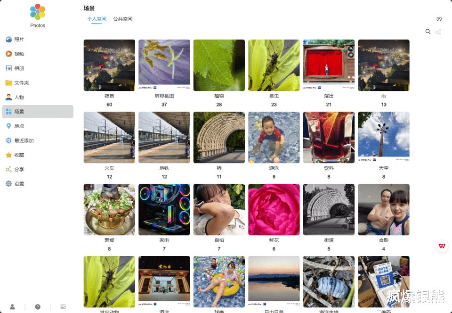
Task: Open the search magnifier icon
Action: [x=428, y=32]
